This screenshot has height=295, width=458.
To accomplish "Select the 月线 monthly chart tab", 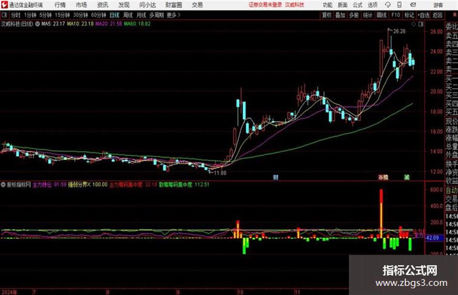I will pos(141,15).
